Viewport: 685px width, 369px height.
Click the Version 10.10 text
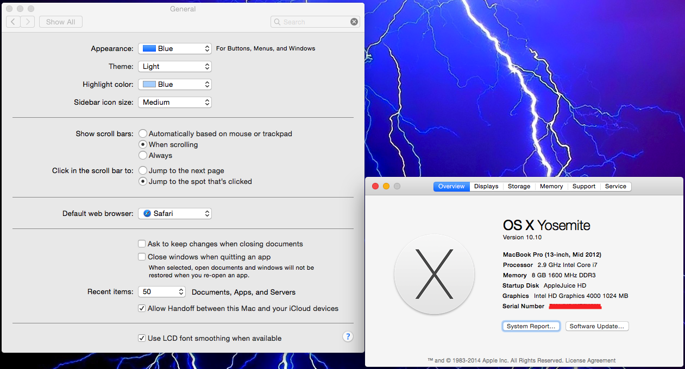(x=522, y=237)
